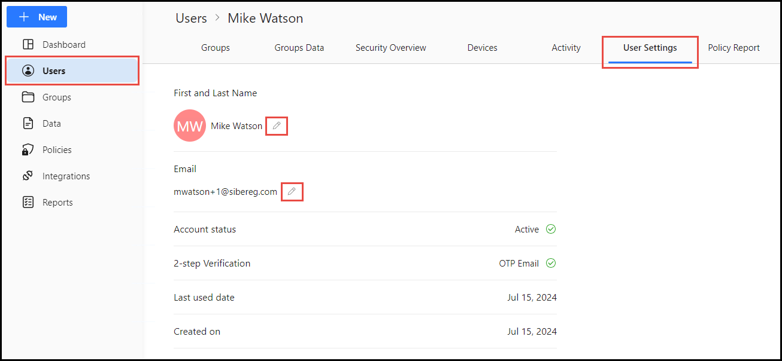Go to the Devices tab
782x361 pixels.
coord(482,48)
